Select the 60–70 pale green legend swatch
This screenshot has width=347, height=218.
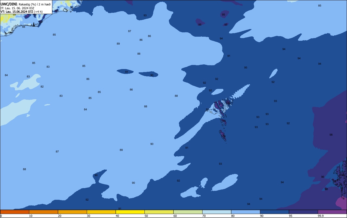click(188, 212)
